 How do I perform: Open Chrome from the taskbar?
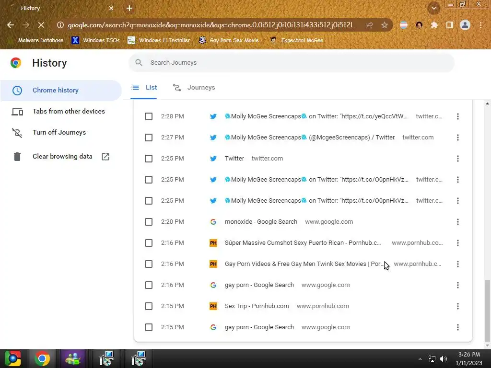42,358
